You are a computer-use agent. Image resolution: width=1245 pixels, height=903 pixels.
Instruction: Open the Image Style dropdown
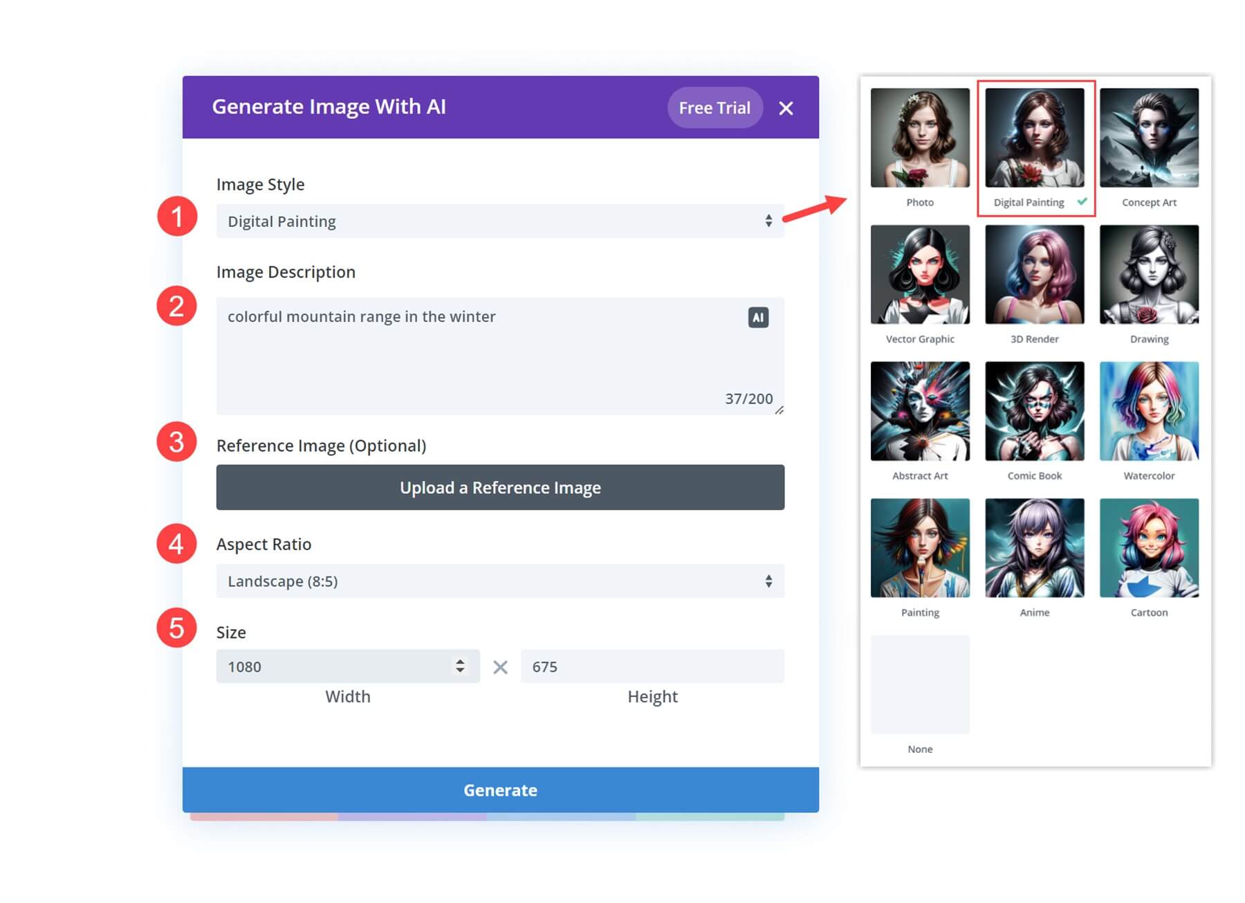tap(500, 221)
